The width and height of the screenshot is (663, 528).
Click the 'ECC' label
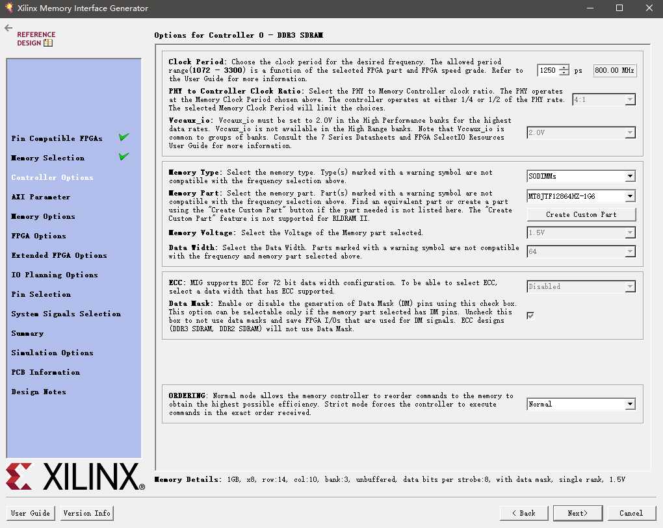[x=176, y=283]
